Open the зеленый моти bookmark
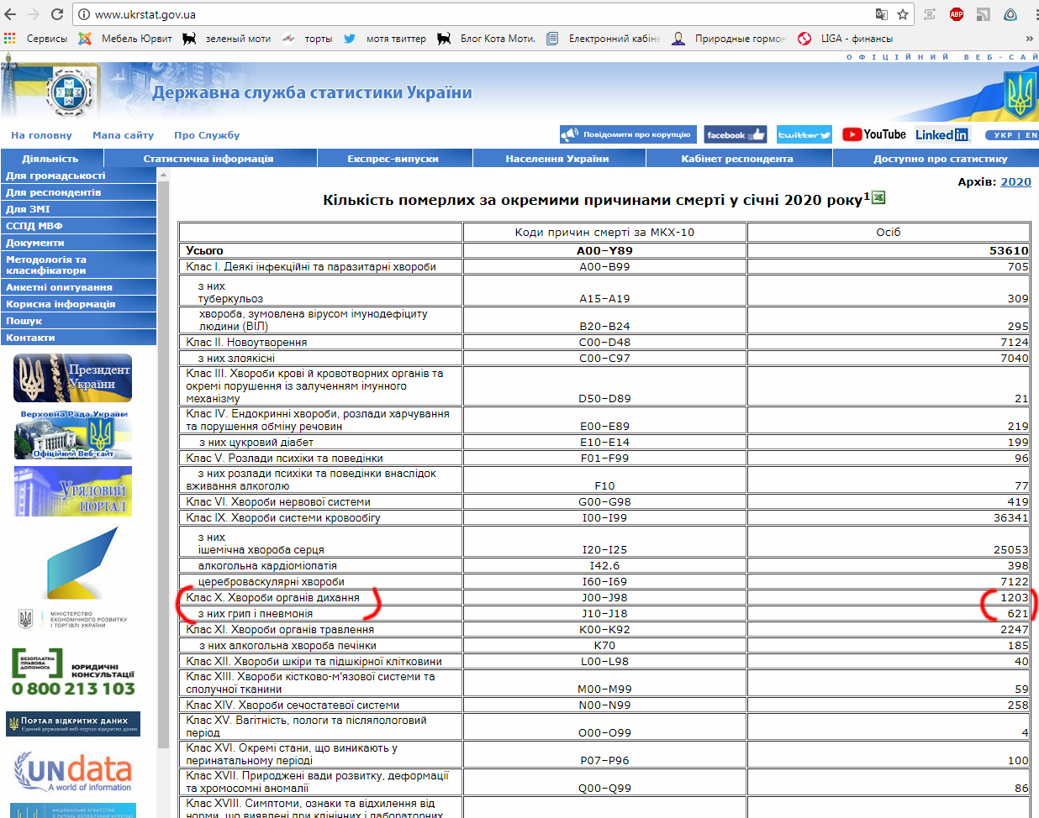 point(226,39)
